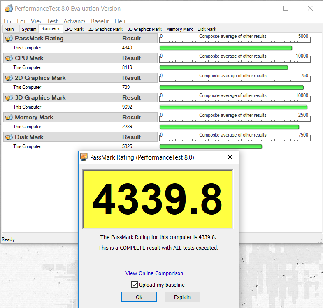
Task: Click the PassMark Rating dialog title icon
Action: click(x=84, y=157)
